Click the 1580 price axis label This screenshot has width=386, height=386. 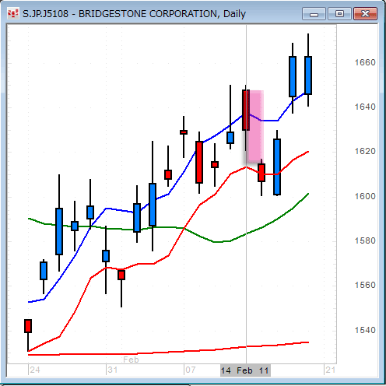click(365, 240)
